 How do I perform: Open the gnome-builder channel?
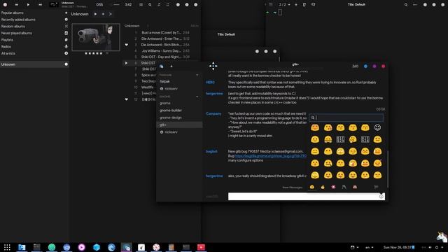179,111
